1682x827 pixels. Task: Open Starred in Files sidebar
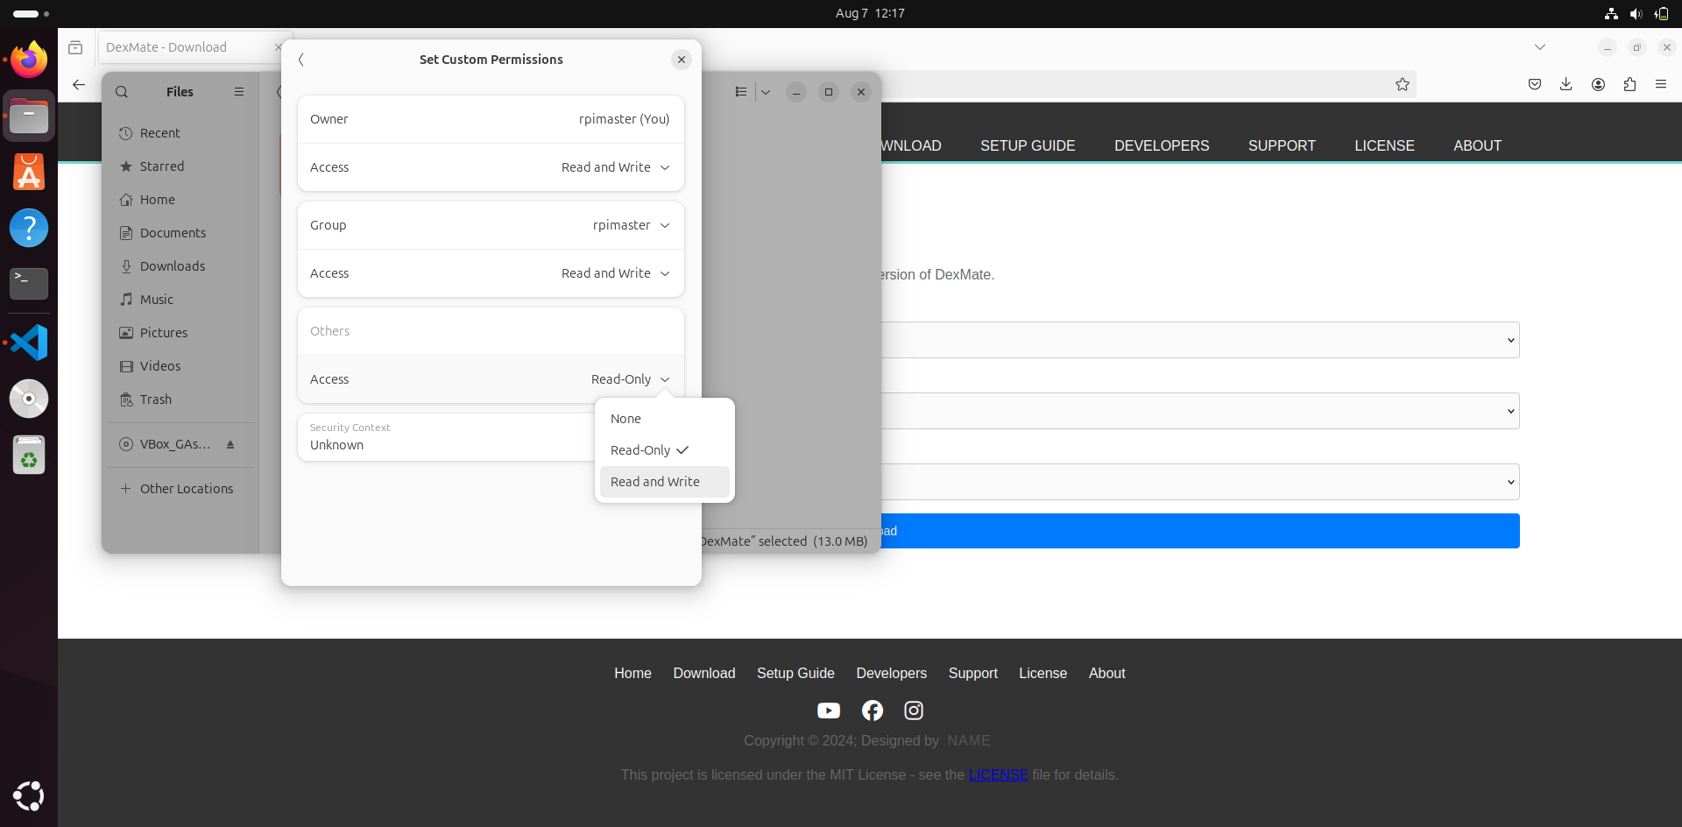[180, 166]
